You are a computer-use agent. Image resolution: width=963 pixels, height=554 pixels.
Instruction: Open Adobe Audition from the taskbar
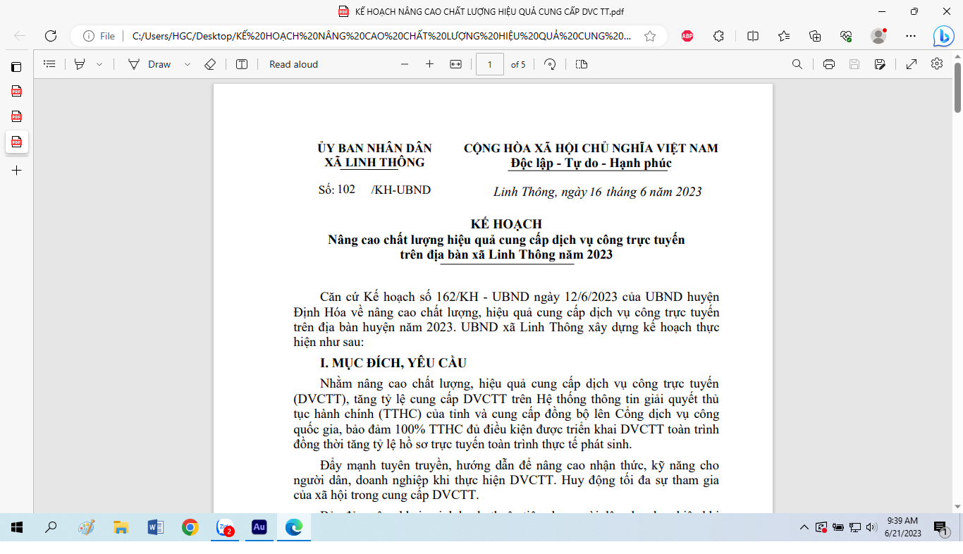[x=259, y=527]
